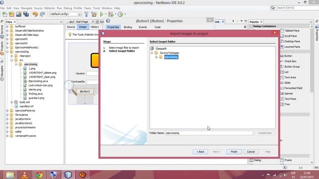Click the Search field
This screenshot has width=319, height=179.
pos(297,8)
